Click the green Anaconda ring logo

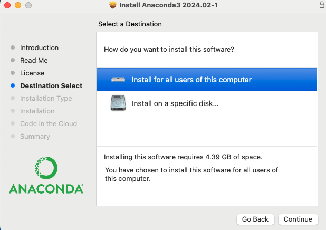pos(46,168)
